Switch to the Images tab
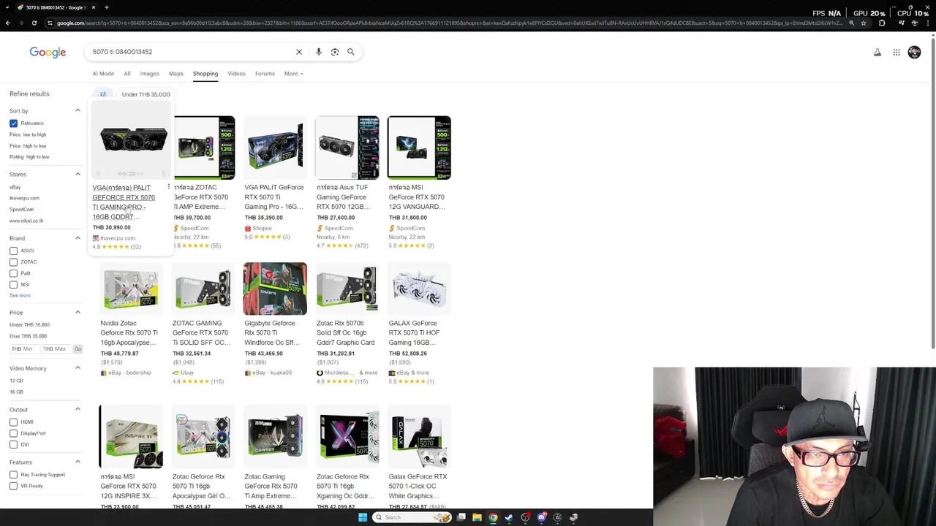Screen dimensions: 936x526 [x=149, y=74]
